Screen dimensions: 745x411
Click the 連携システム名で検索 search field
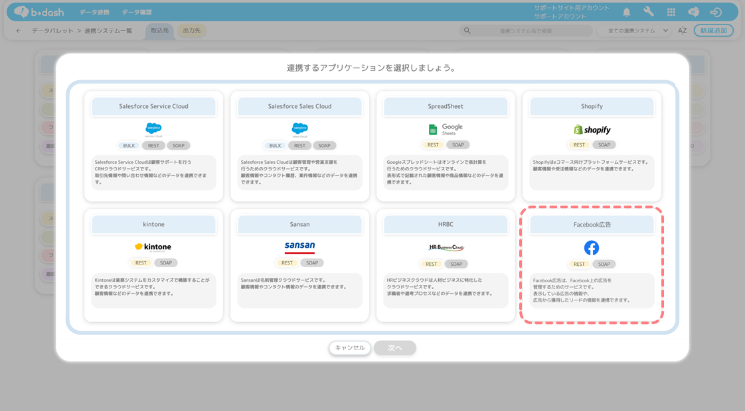pos(526,30)
